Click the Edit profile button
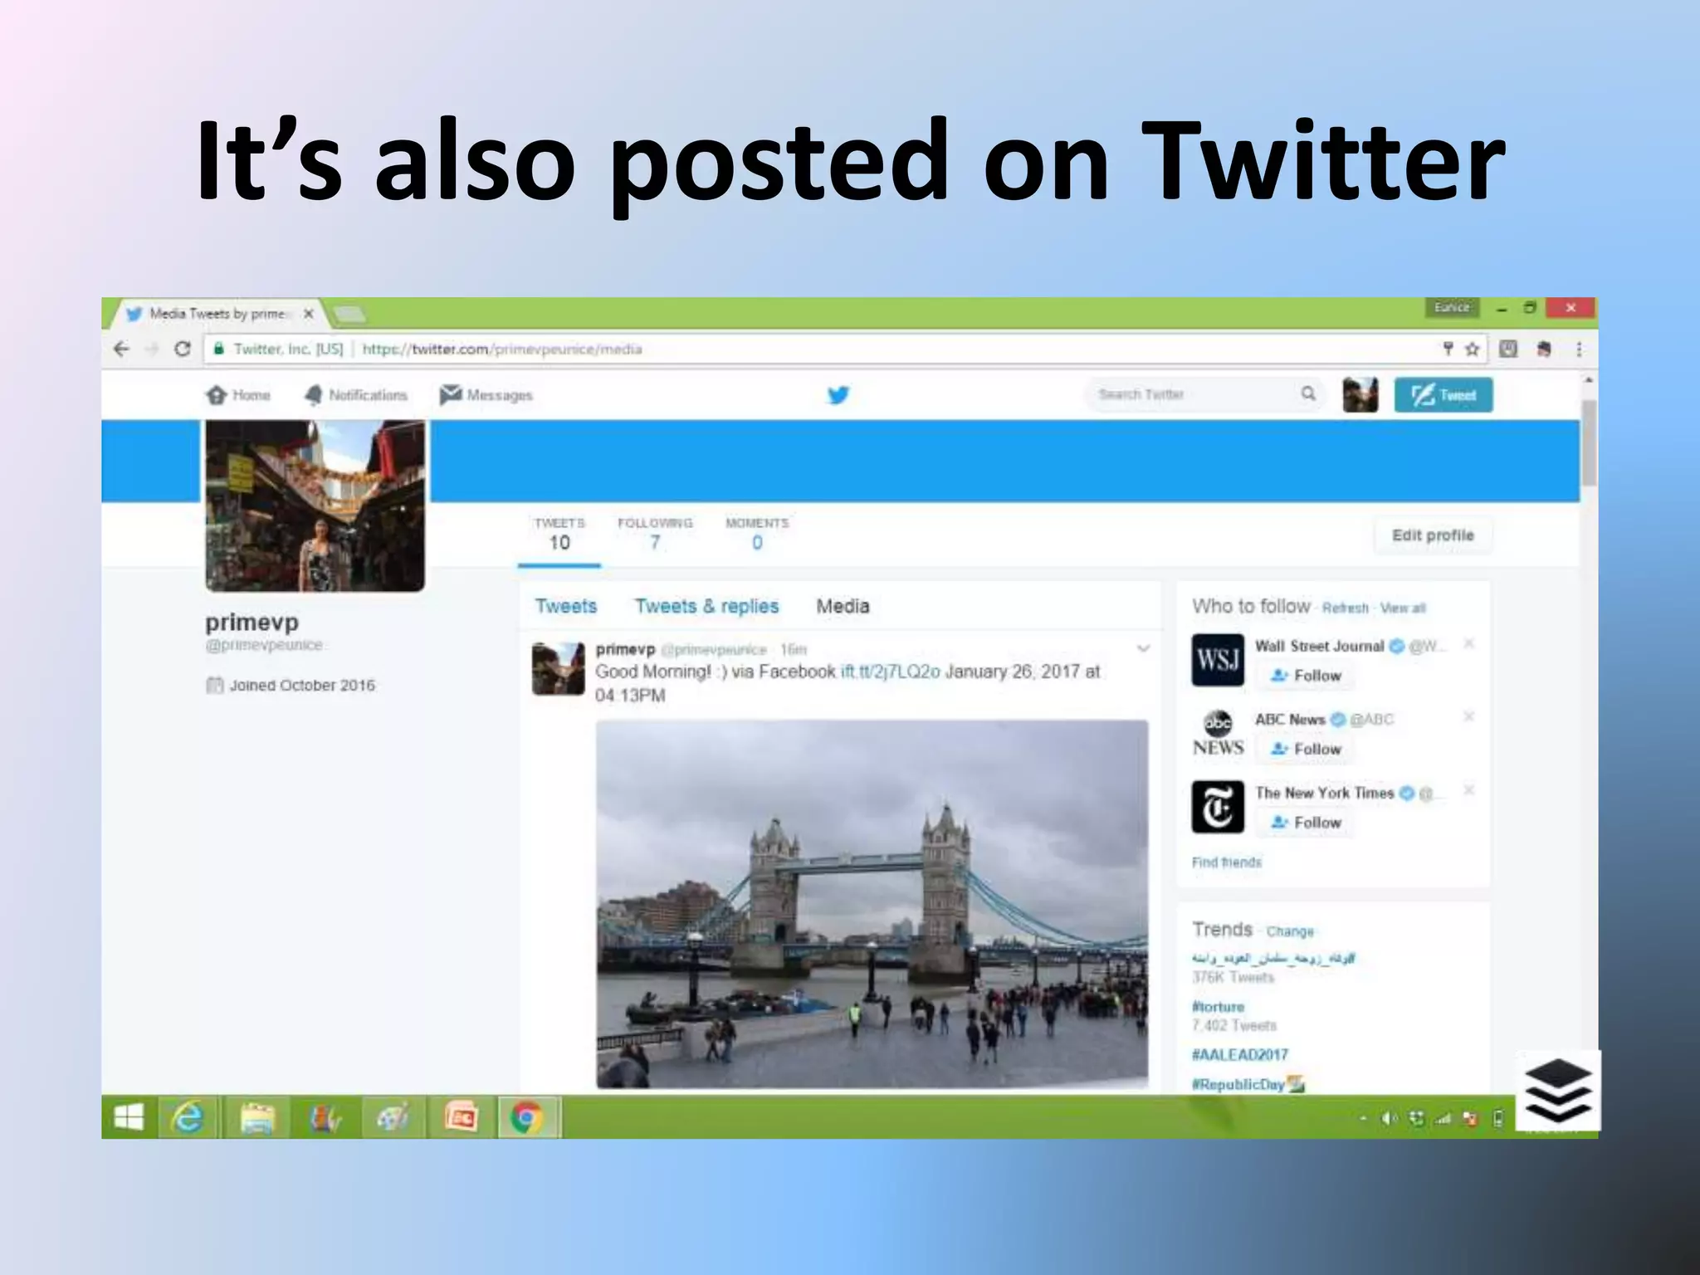This screenshot has width=1700, height=1275. (1433, 535)
